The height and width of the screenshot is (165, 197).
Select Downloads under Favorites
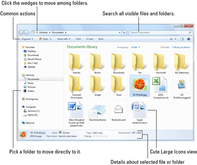(31, 55)
